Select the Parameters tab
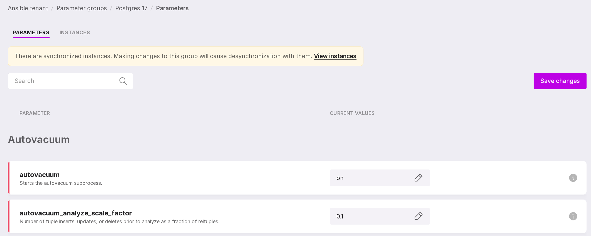591x236 pixels. click(31, 33)
